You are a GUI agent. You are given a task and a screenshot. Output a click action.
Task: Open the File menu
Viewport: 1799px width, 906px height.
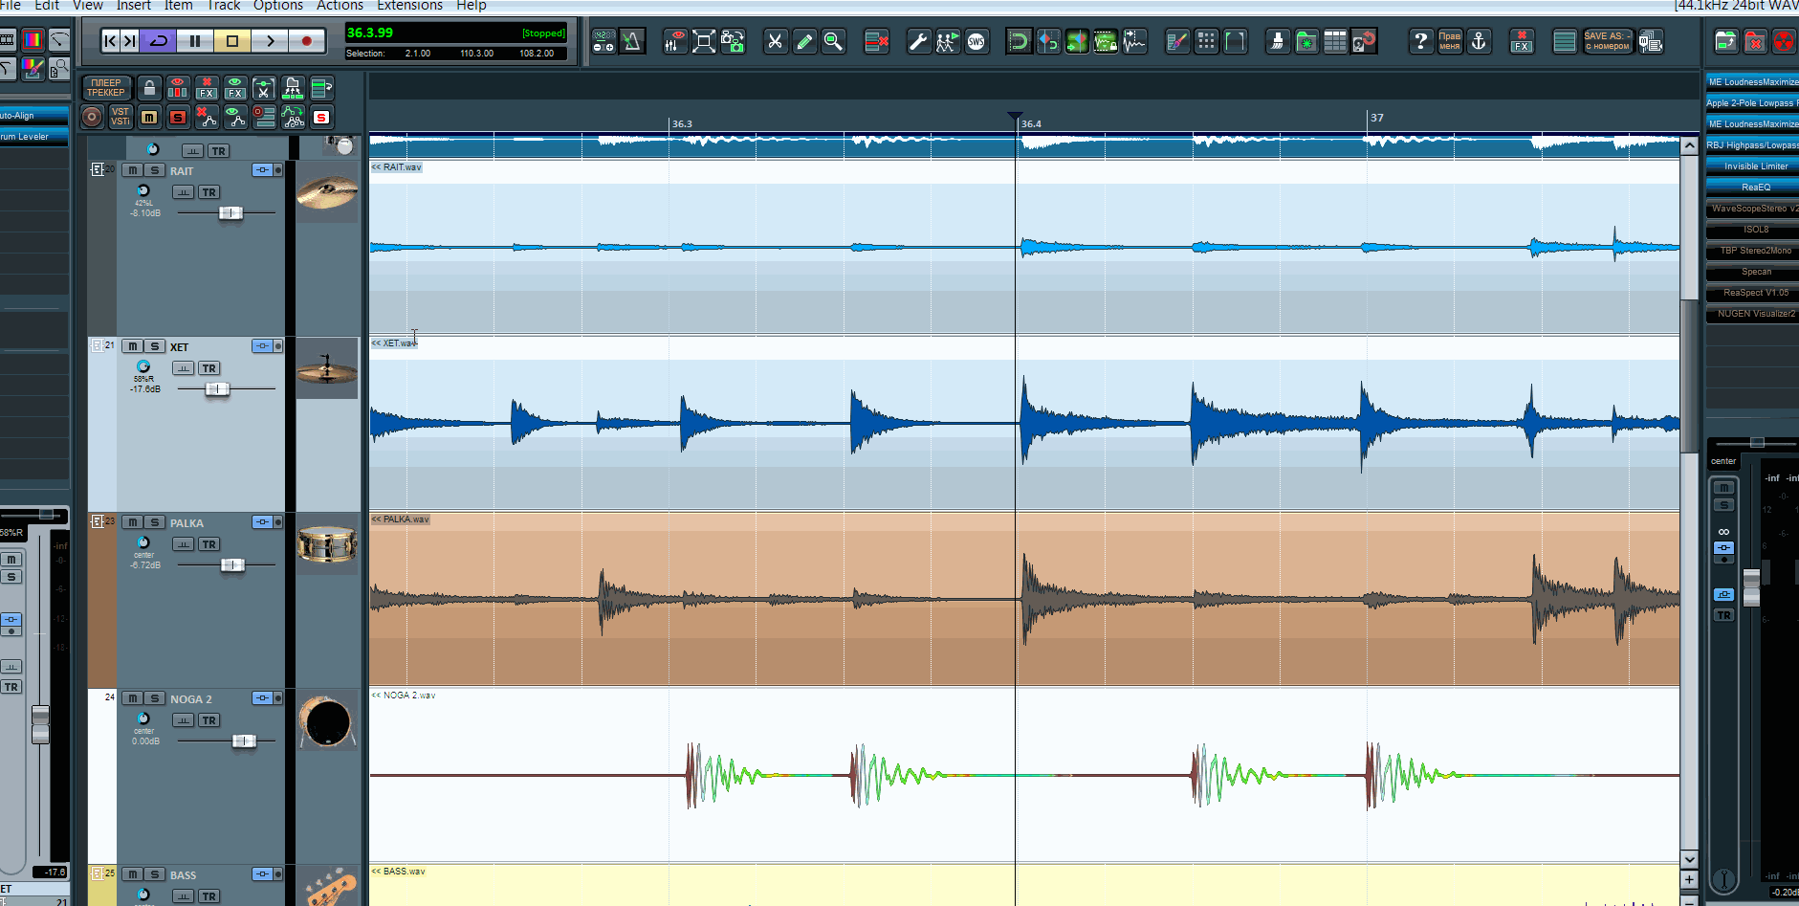[x=11, y=6]
